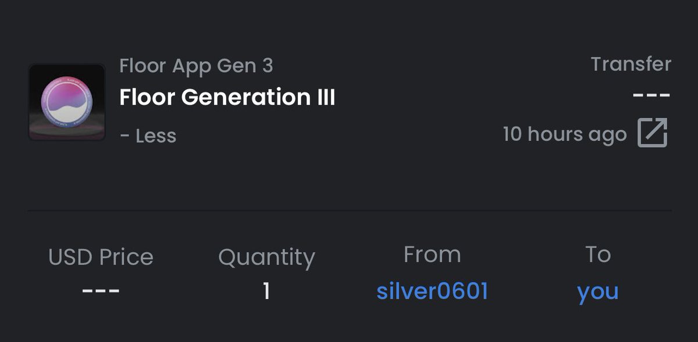Click the Floor Generation III NFT thumbnail

click(x=67, y=102)
